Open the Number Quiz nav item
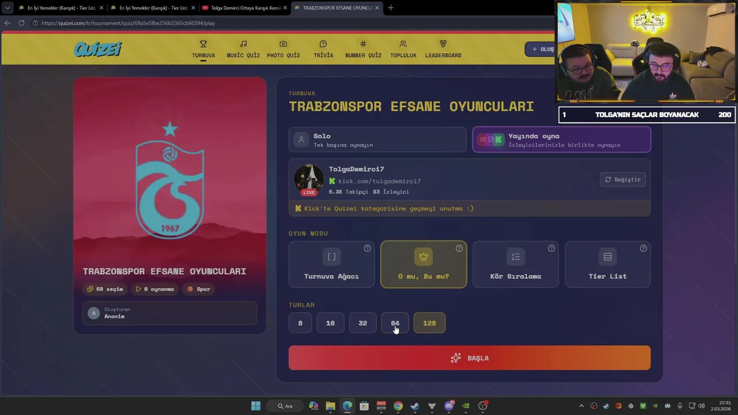The width and height of the screenshot is (738, 415). pos(363,49)
